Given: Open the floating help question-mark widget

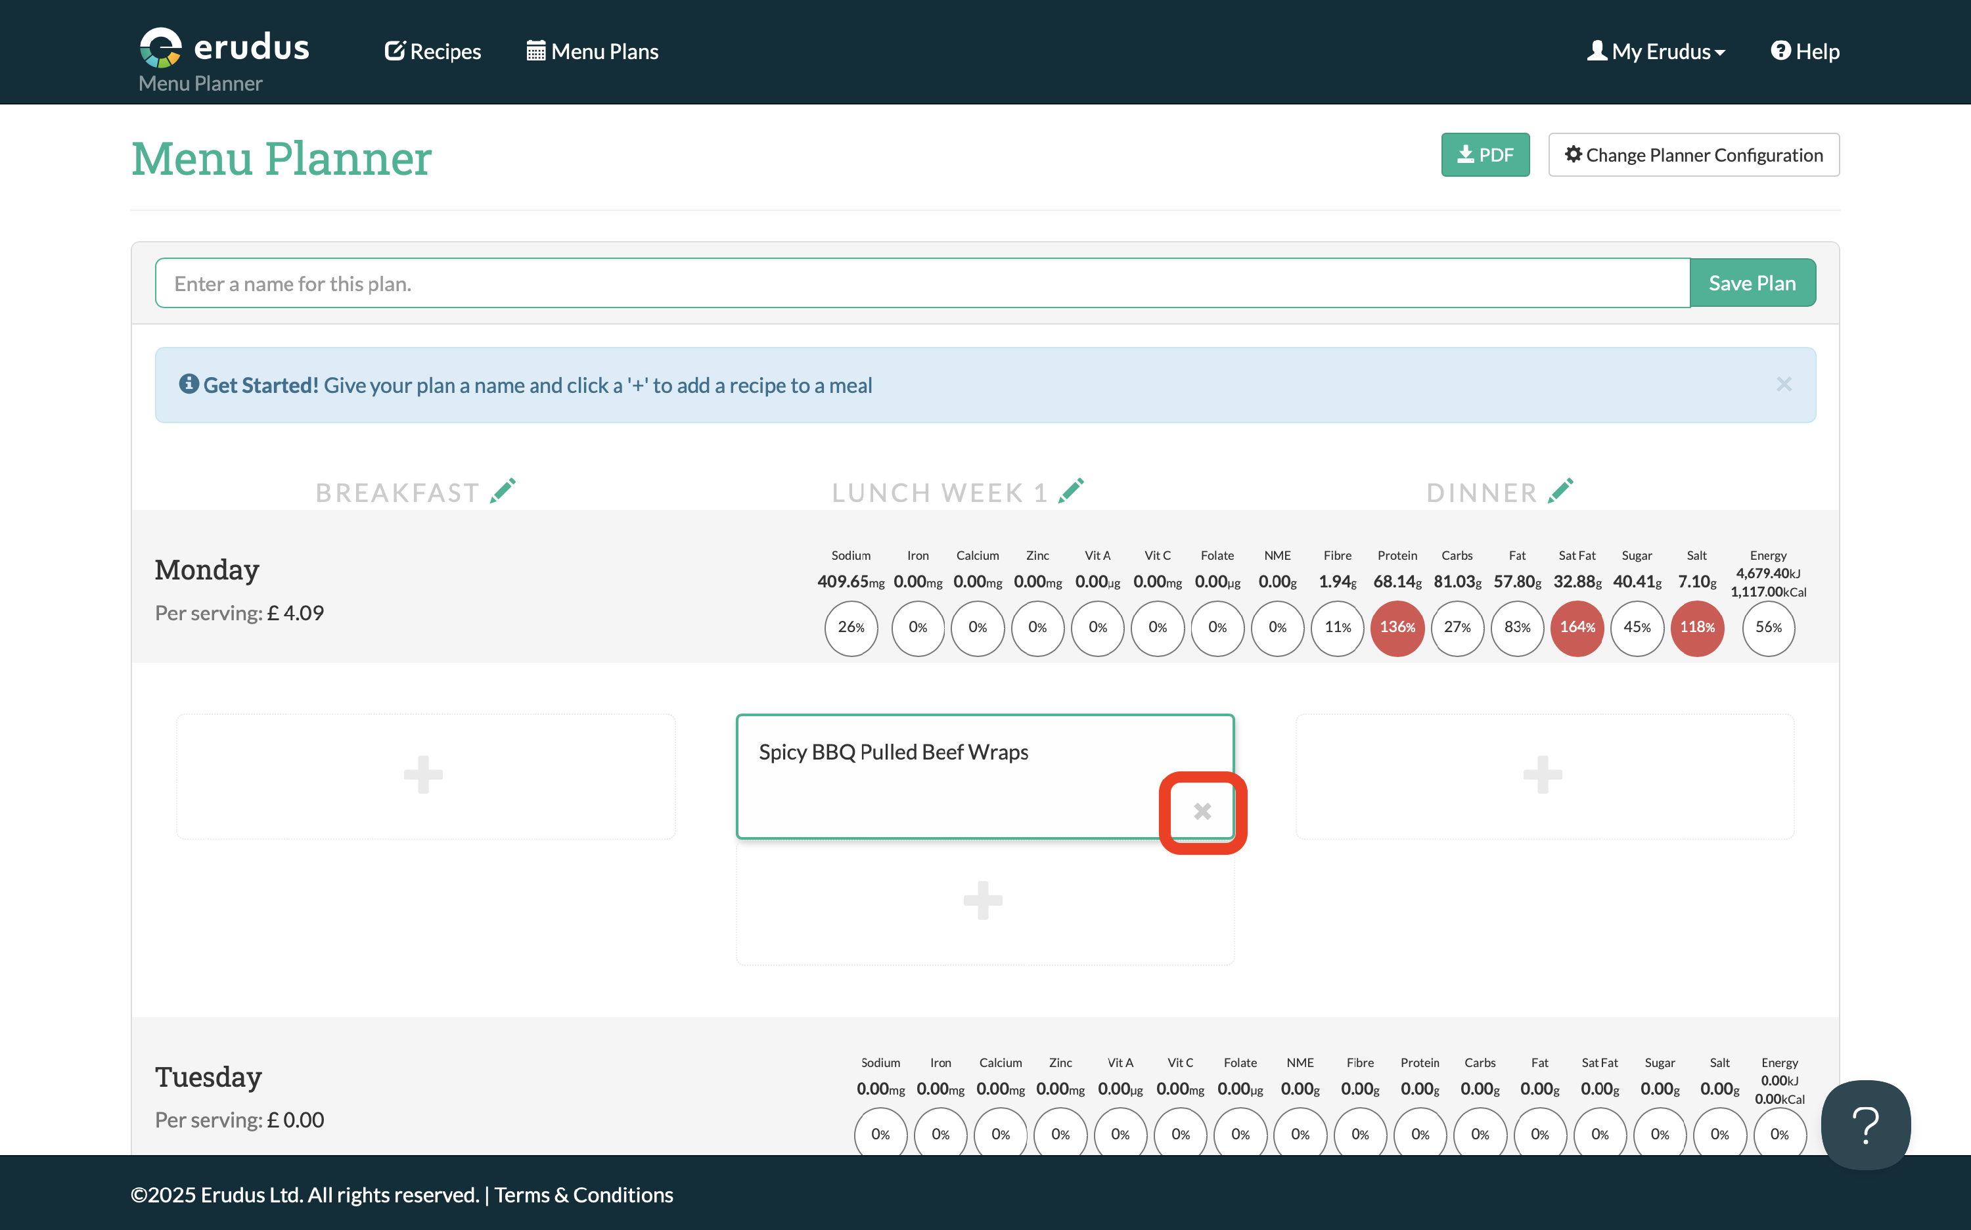Looking at the screenshot, I should pos(1865,1124).
